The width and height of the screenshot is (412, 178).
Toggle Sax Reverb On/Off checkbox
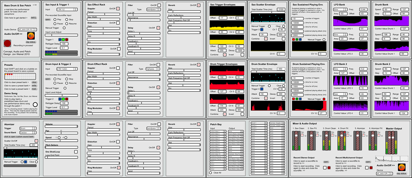pyautogui.click(x=199, y=5)
